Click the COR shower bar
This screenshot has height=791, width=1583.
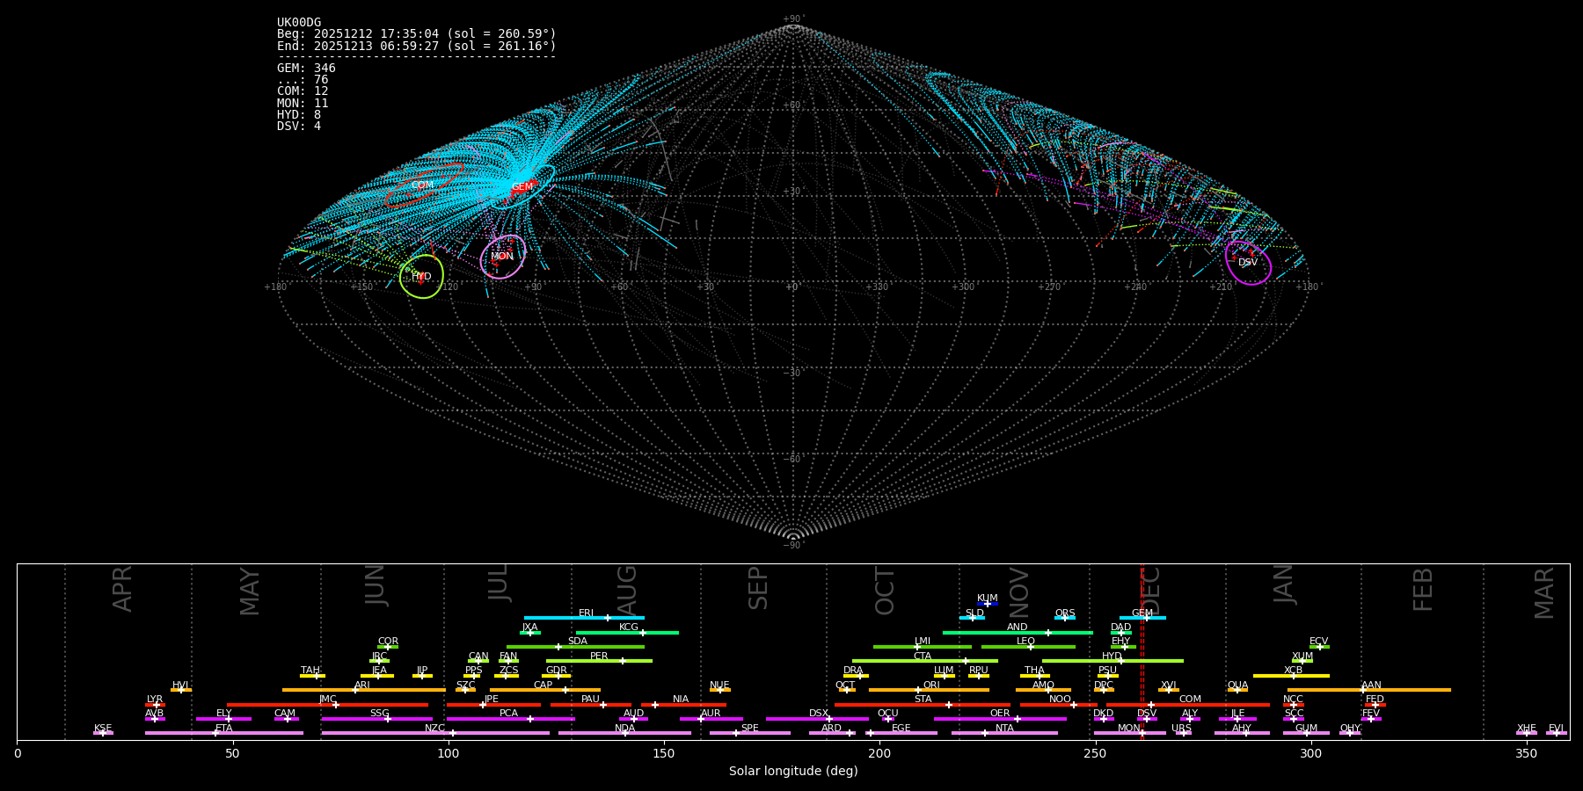(388, 647)
